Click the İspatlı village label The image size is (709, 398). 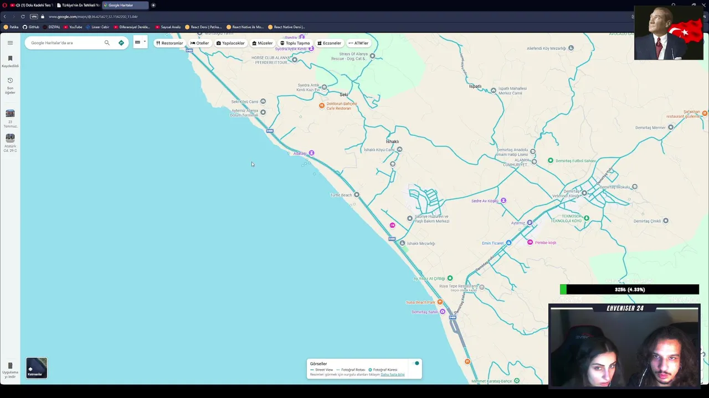pos(475,86)
